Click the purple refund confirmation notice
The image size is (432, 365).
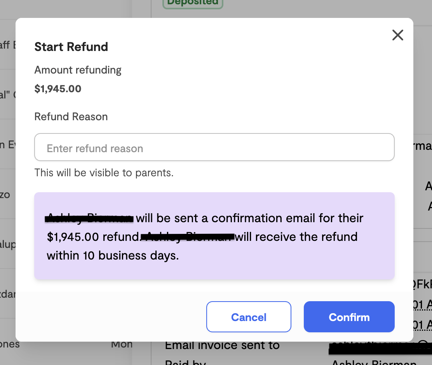[214, 236]
